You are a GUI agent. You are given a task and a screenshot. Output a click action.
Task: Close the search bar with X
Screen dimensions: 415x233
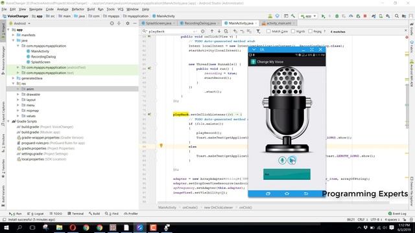pyautogui.click(x=406, y=31)
